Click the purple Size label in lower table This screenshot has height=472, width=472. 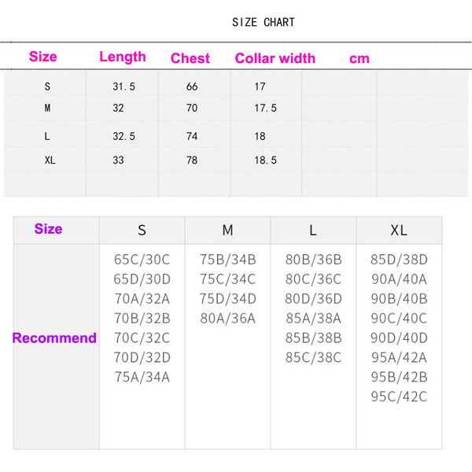pos(48,229)
